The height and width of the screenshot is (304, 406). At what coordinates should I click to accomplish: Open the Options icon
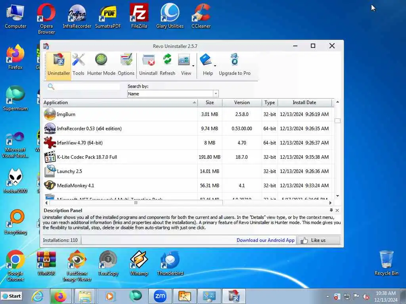126,65
